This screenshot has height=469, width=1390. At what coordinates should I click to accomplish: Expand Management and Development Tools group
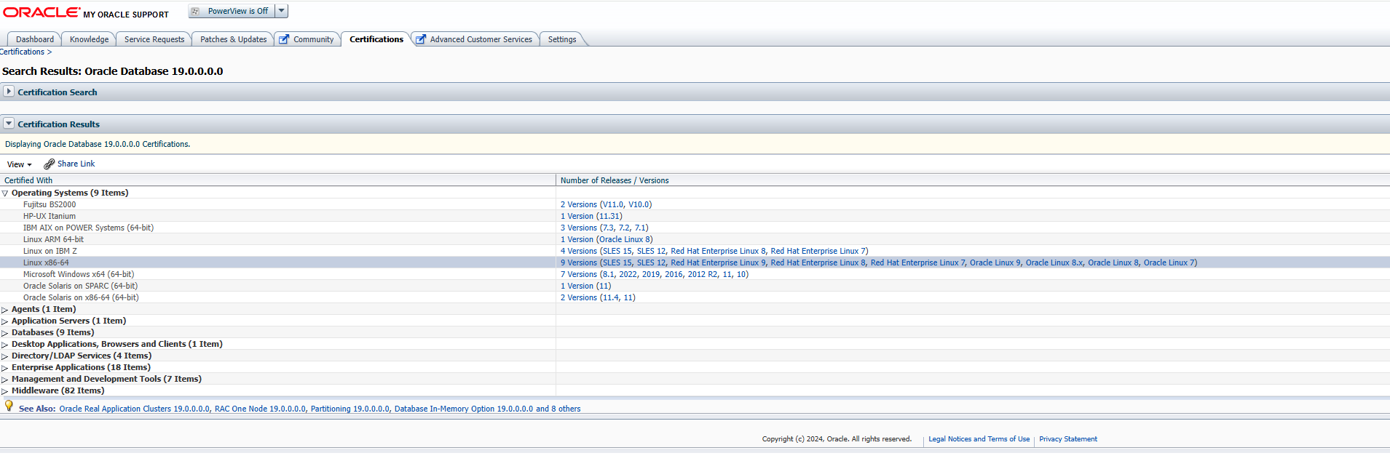click(5, 380)
